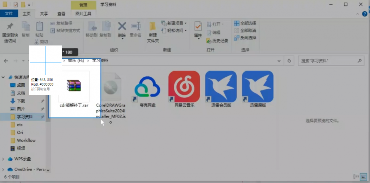Open Documents (文档) in the sidebar
Screen dimensions: 370x183
click(18, 93)
